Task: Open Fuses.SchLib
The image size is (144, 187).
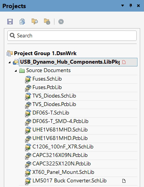Action: click(x=47, y=79)
